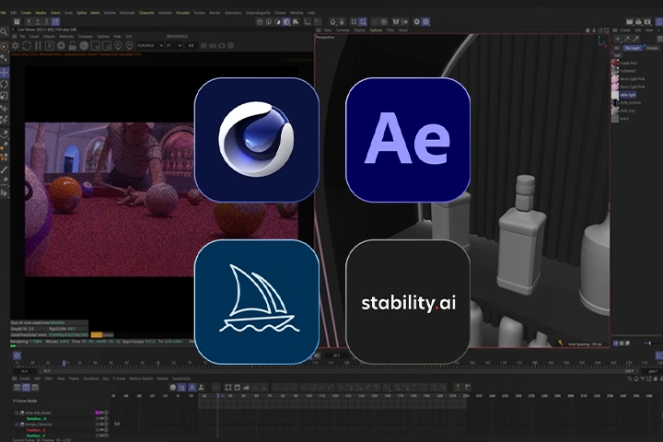663x442 pixels.
Task: Toggle the Z axis lock
Action: point(47,21)
